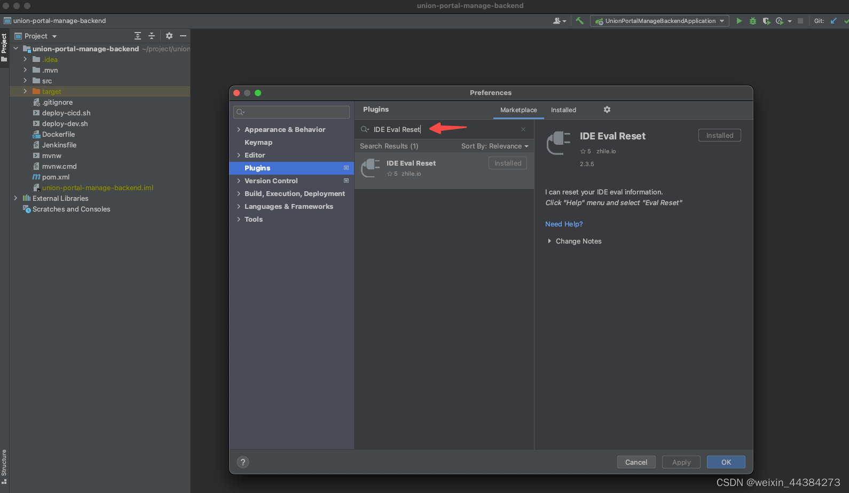Expand External Libraries node
Image resolution: width=849 pixels, height=493 pixels.
(x=15, y=199)
